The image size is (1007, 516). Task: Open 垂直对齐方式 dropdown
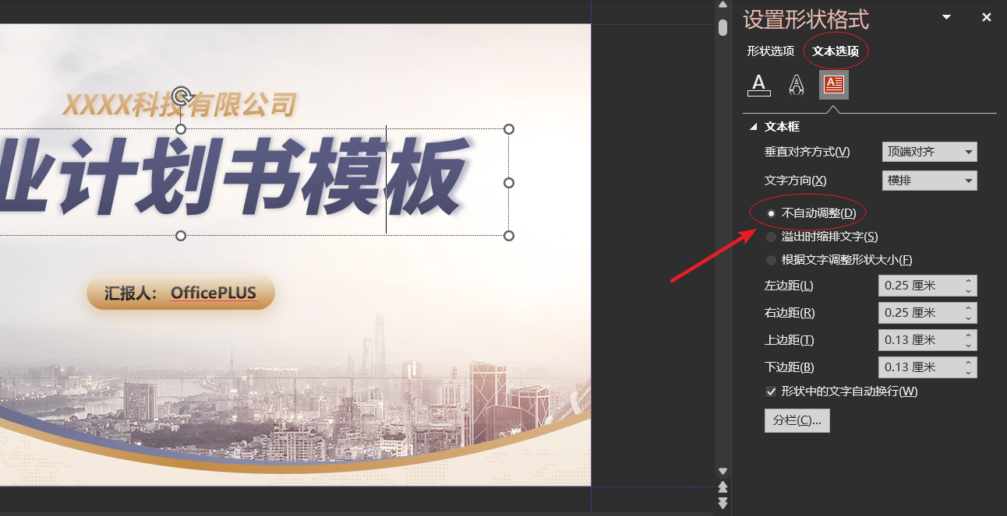pyautogui.click(x=929, y=152)
